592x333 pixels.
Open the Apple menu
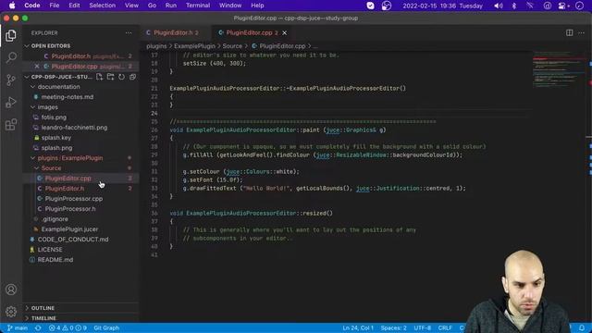click(12, 6)
